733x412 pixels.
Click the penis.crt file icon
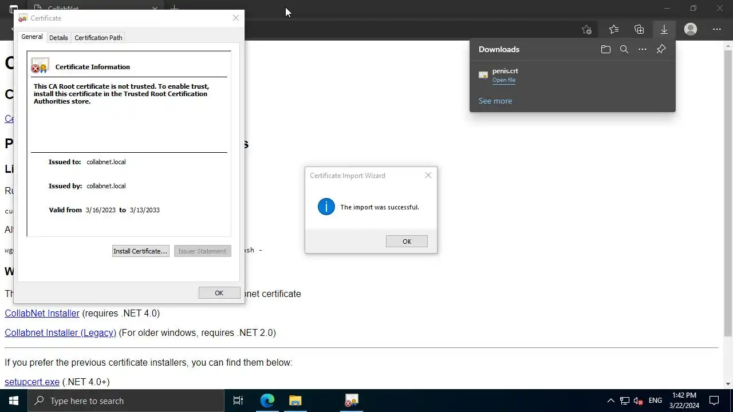pyautogui.click(x=483, y=75)
